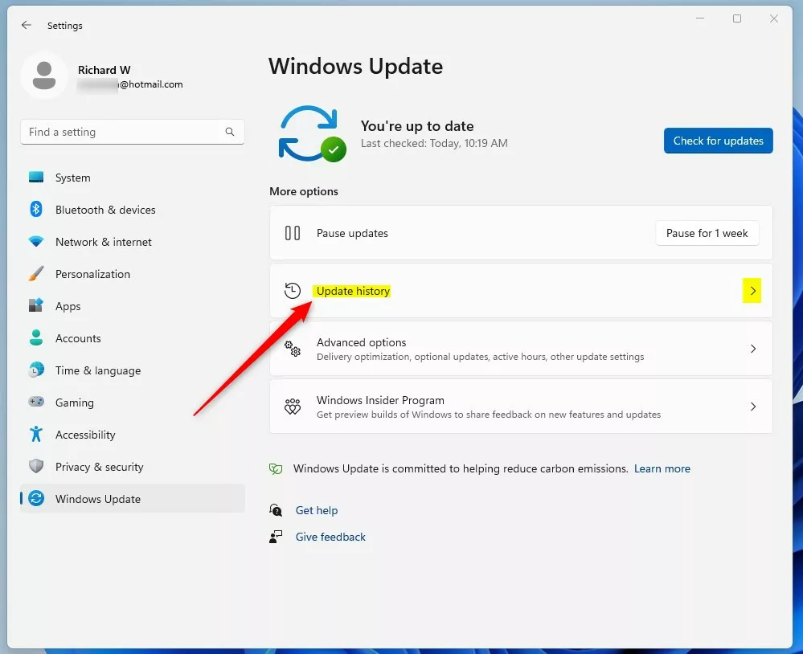Click the Pause updates label
Image resolution: width=803 pixels, height=654 pixels.
click(352, 233)
